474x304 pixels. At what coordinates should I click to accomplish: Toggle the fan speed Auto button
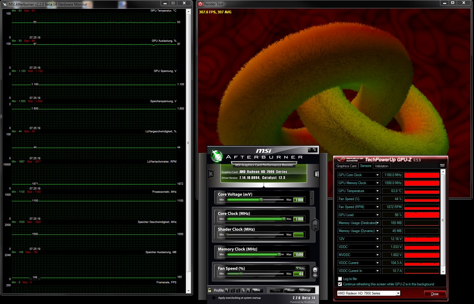point(300,268)
